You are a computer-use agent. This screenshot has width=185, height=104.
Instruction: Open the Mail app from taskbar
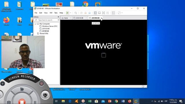[103, 101]
